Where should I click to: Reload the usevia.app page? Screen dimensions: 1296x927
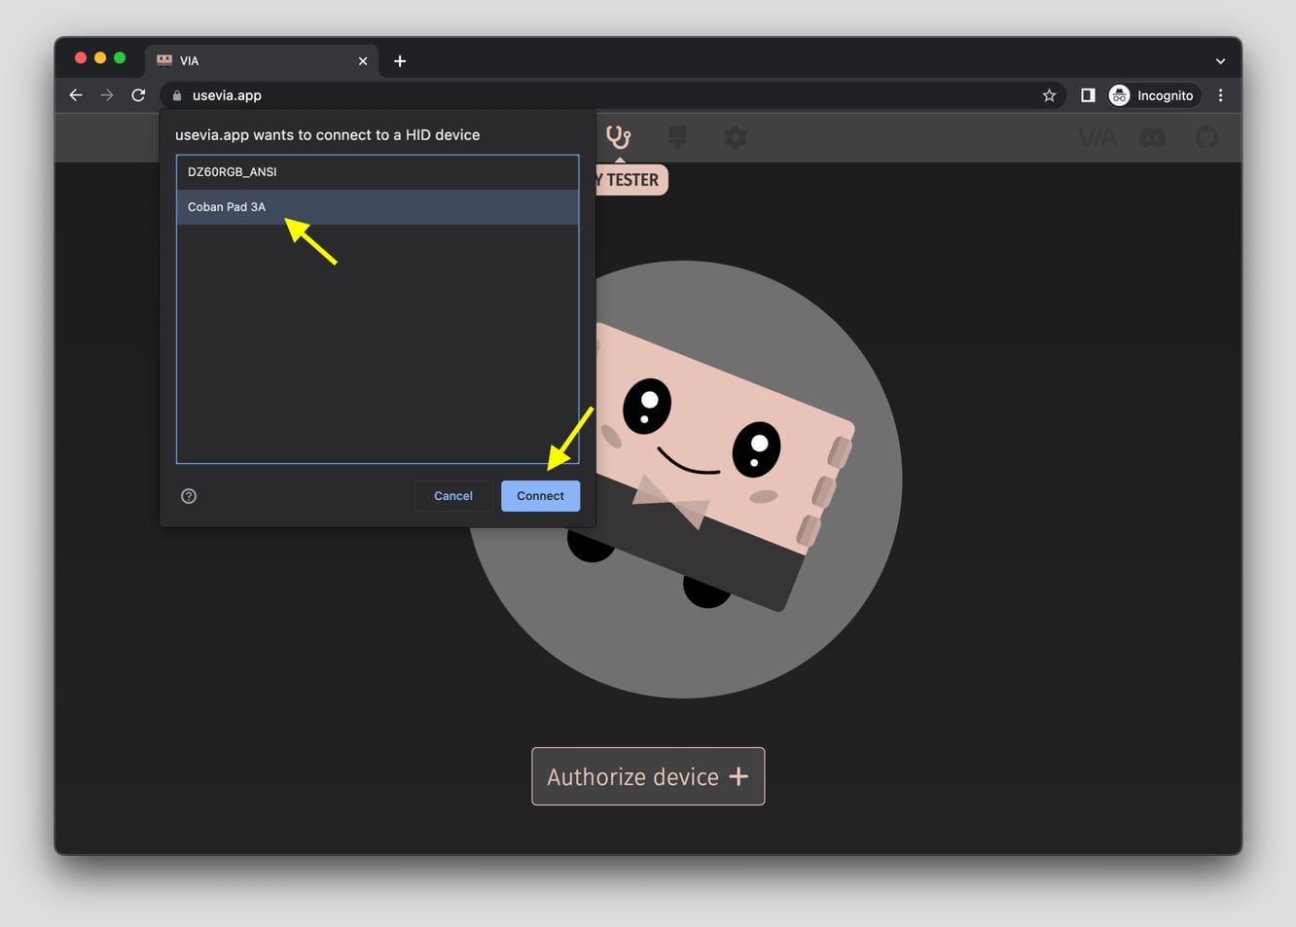[x=138, y=95]
